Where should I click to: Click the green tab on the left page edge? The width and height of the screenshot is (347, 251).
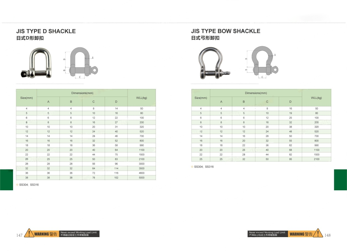click(7, 180)
